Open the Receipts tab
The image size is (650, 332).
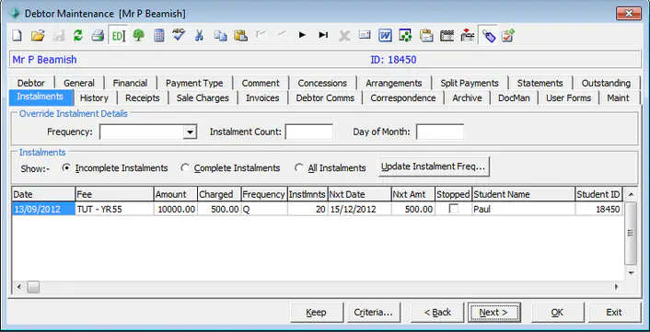[143, 98]
